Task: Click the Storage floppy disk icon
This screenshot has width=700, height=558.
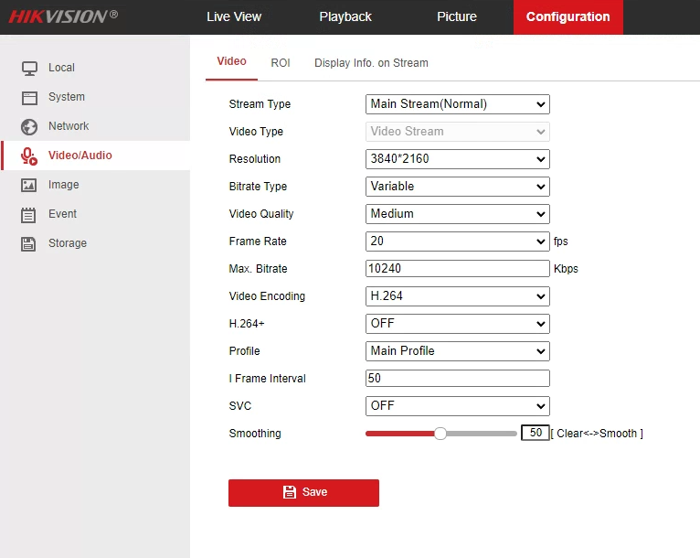Action: pos(30,243)
